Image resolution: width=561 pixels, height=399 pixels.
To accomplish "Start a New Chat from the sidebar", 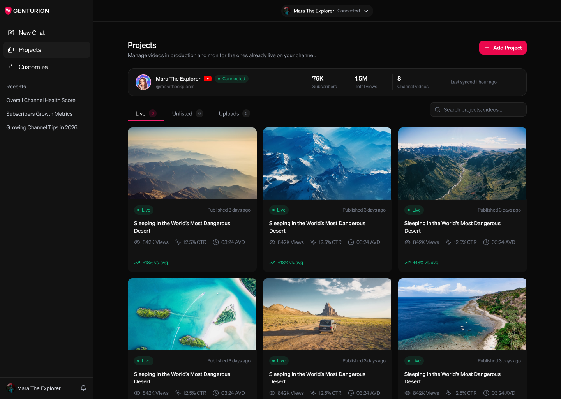I will (47, 33).
